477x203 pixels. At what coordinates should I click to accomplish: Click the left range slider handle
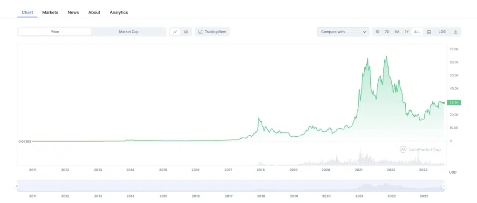click(x=17, y=186)
